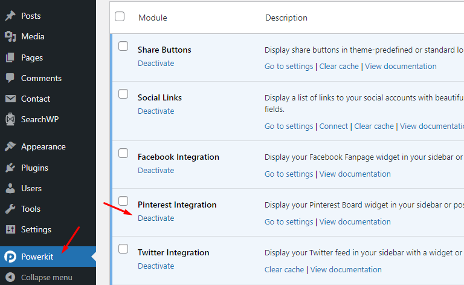Tick the Twitter Integration checkbox
This screenshot has height=285, width=464.
point(123,249)
